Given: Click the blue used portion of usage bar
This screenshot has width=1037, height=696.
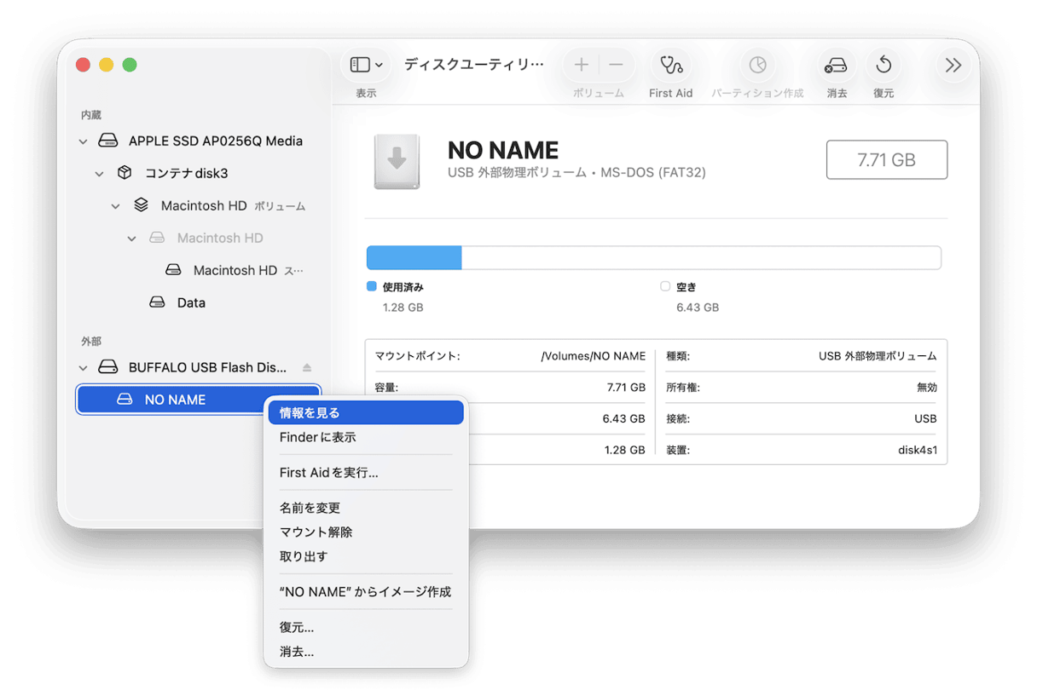Looking at the screenshot, I should pyautogui.click(x=414, y=258).
